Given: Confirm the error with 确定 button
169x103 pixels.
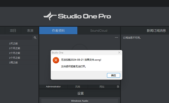Looking at the screenshot, I should [x=113, y=75].
